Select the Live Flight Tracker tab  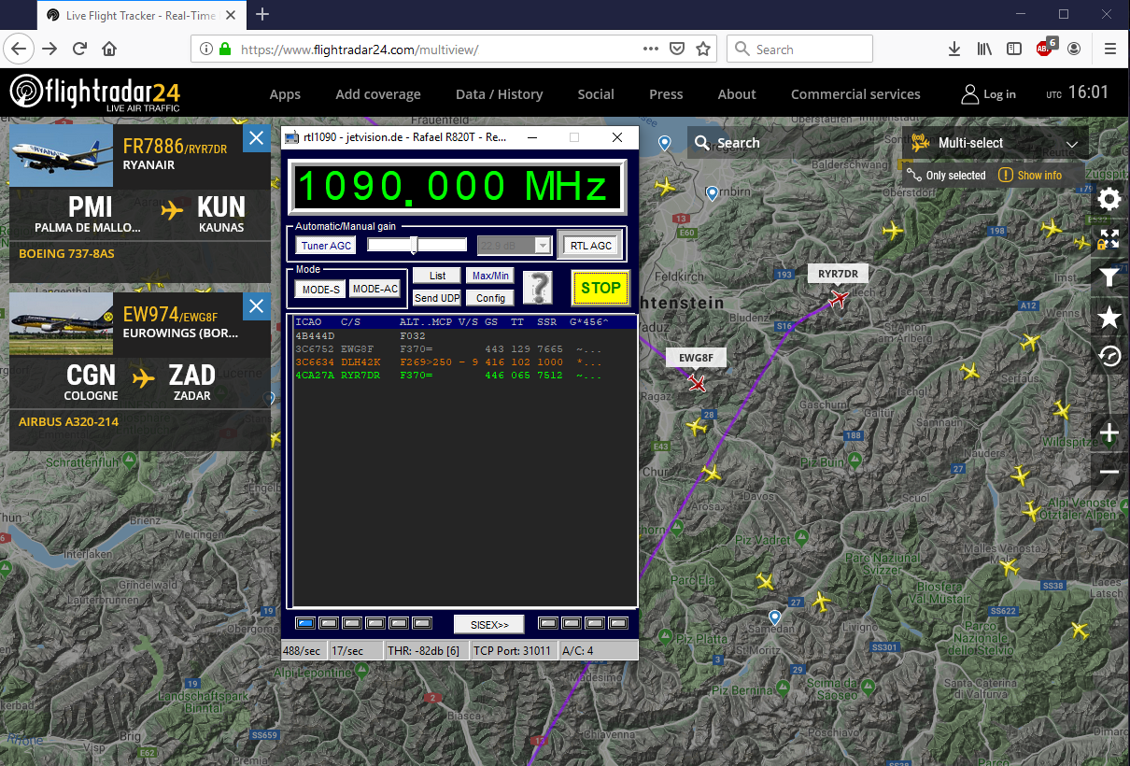(140, 15)
